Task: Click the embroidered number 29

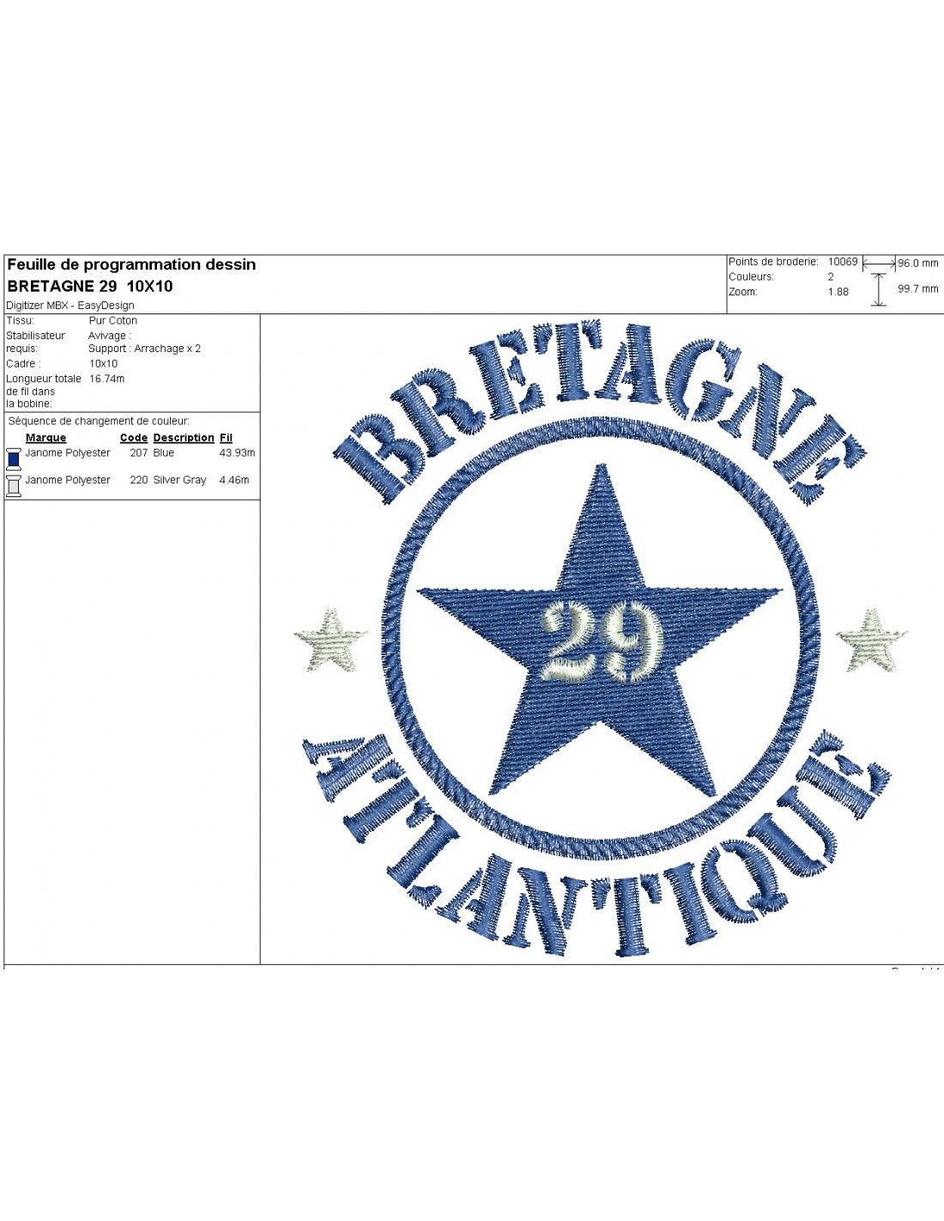Action: pos(602,641)
